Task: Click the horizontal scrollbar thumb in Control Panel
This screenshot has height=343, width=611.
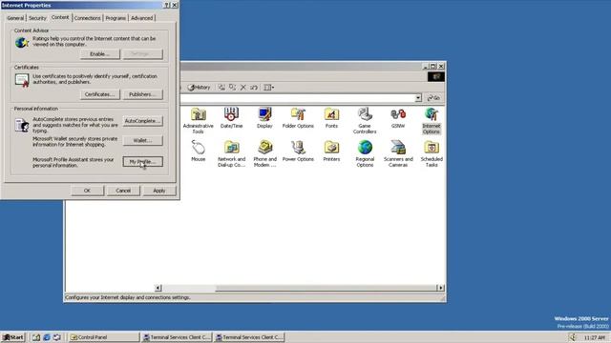Action: 326,288
